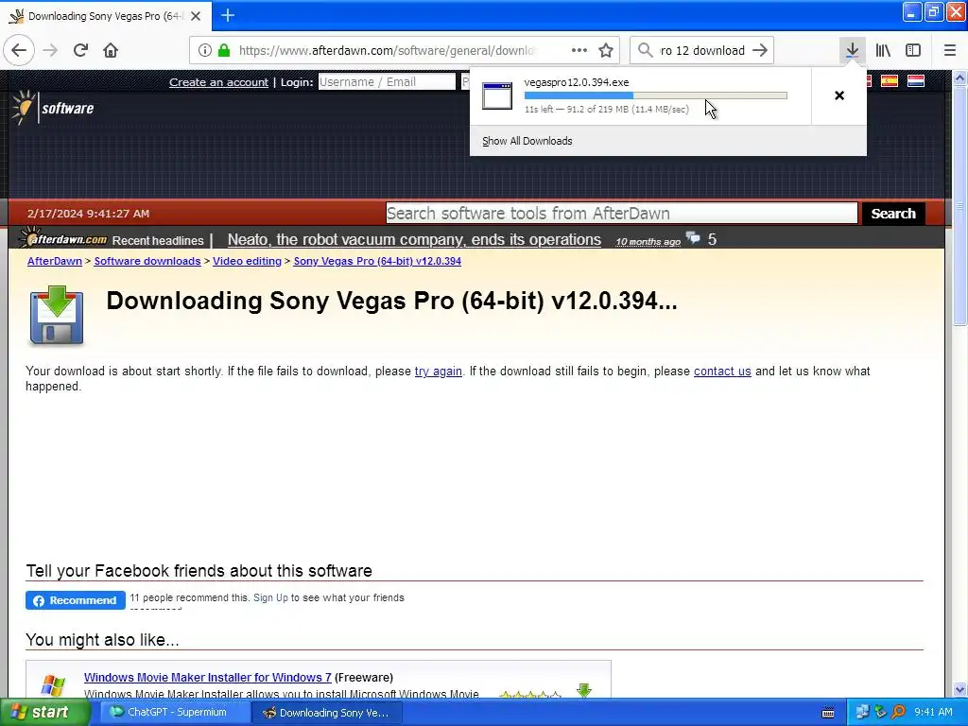Click the vegaspro12.0.394.exe file icon
The image size is (968, 726).
click(497, 95)
